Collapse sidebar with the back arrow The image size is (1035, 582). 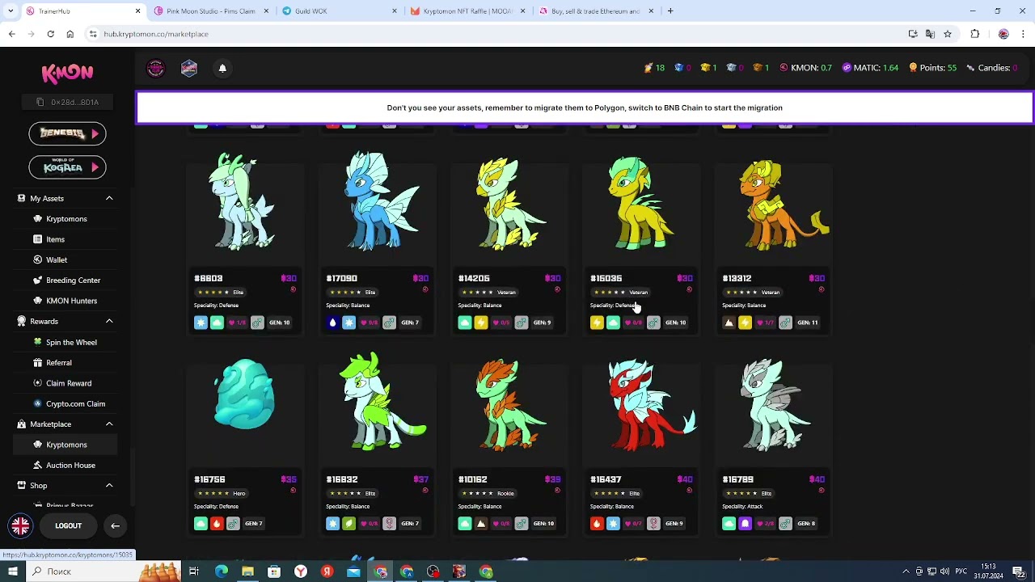tap(115, 526)
